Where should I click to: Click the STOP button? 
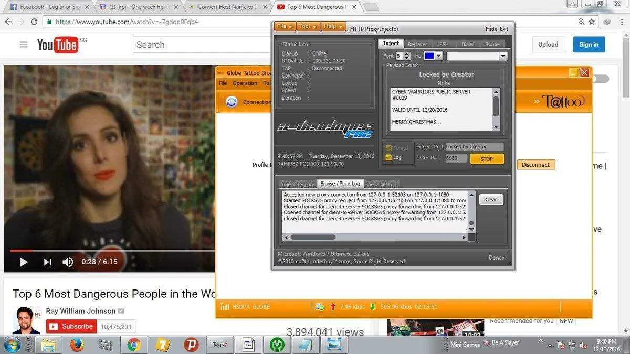tap(487, 158)
